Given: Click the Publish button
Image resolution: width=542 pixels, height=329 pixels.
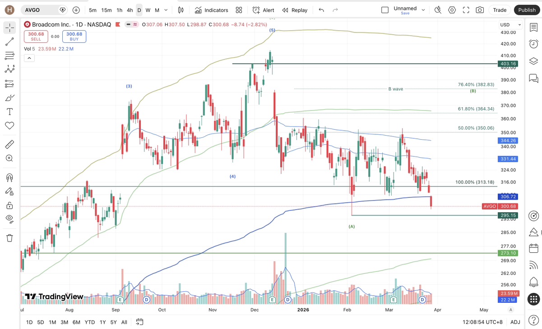Looking at the screenshot, I should click(527, 10).
